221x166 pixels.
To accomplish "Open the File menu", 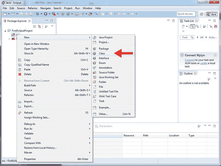I will point(5,8).
